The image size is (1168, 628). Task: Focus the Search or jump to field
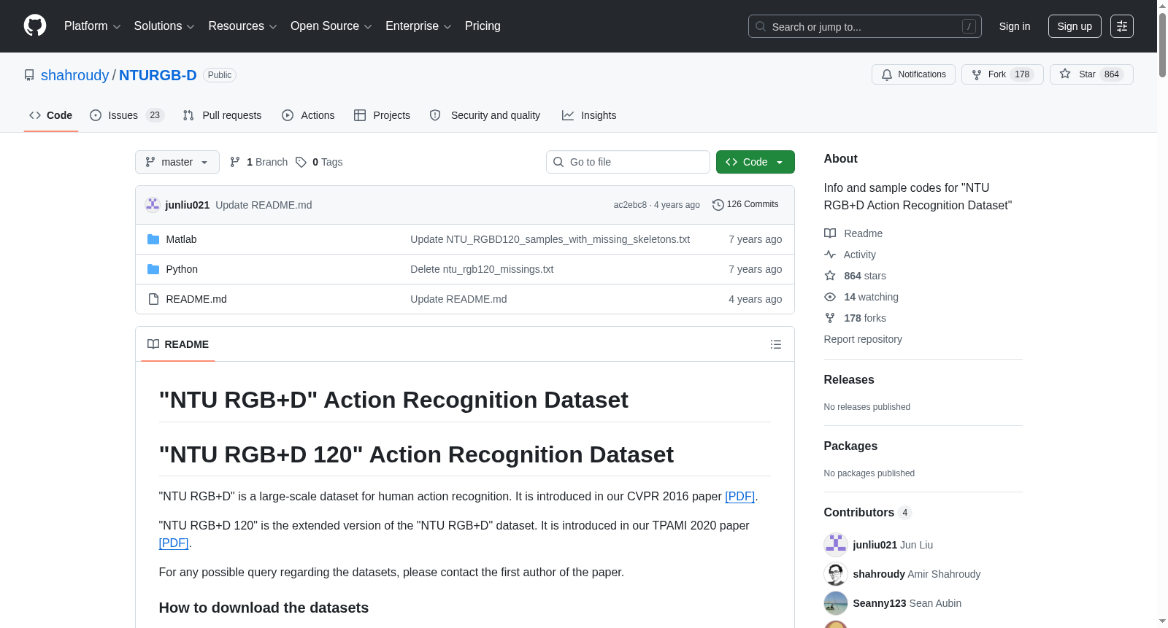[865, 26]
